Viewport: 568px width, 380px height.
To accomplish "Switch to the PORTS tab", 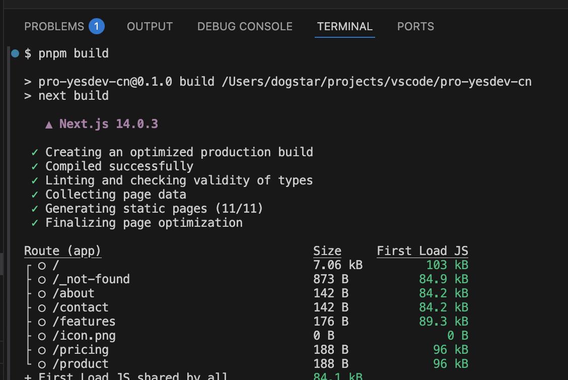I will (415, 27).
